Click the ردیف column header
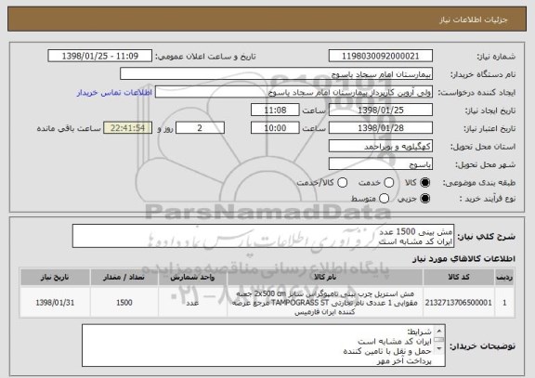The height and width of the screenshot is (378, 535). point(504,277)
